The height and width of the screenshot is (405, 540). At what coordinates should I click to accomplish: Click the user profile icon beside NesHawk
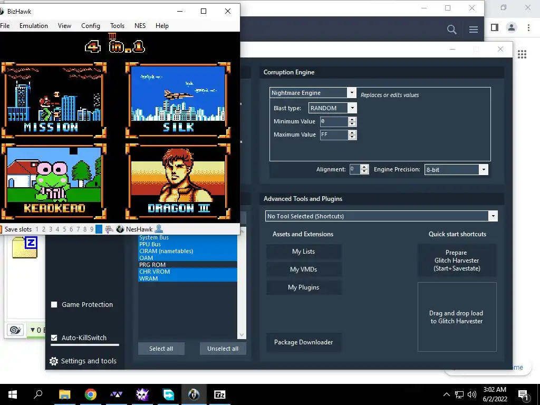coord(159,229)
